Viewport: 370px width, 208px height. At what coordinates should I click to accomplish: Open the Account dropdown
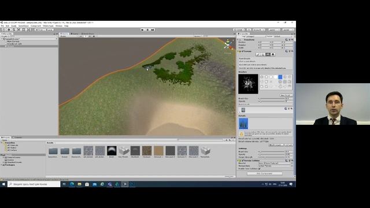click(x=259, y=30)
